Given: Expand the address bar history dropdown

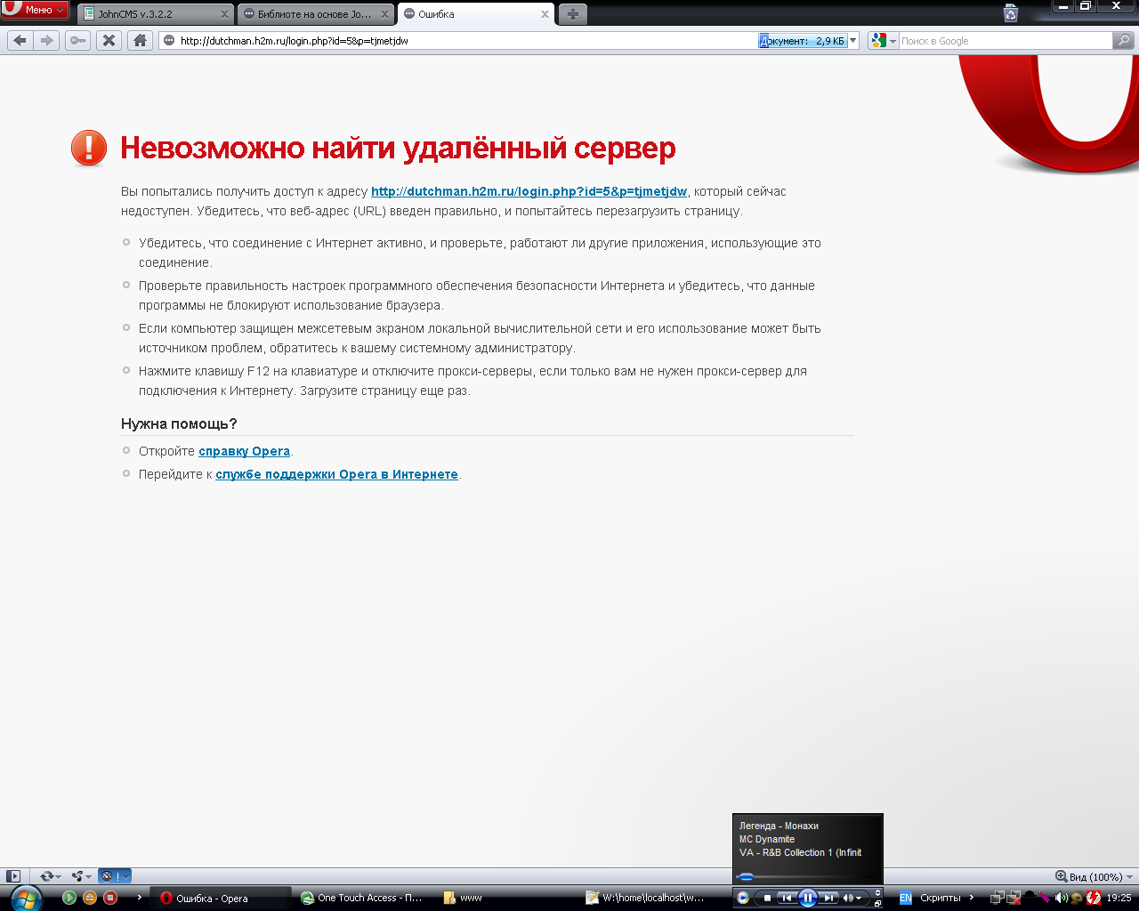Looking at the screenshot, I should (853, 40).
